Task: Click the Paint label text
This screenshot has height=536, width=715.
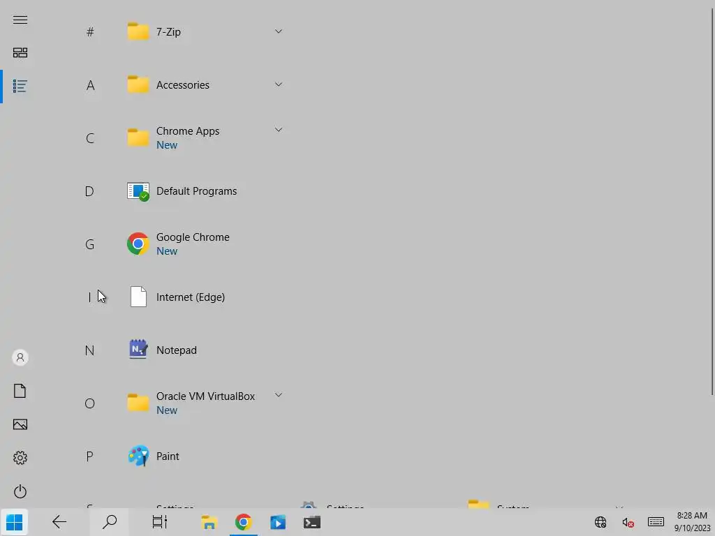Action: pyautogui.click(x=168, y=456)
